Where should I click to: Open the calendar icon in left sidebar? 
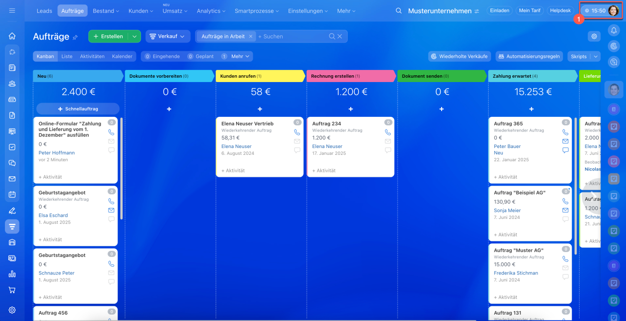point(12,194)
